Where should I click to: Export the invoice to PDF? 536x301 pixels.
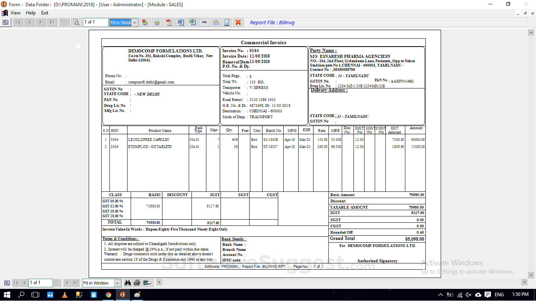(169, 22)
